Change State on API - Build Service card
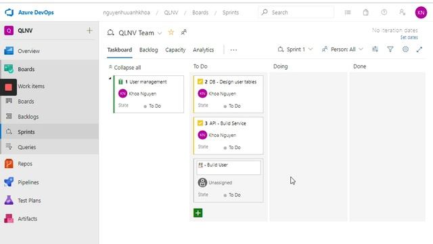433x244 pixels. click(232, 148)
